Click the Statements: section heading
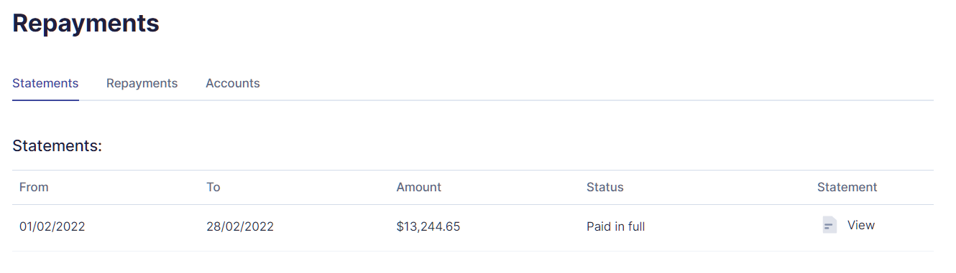This screenshot has width=956, height=273. [57, 146]
